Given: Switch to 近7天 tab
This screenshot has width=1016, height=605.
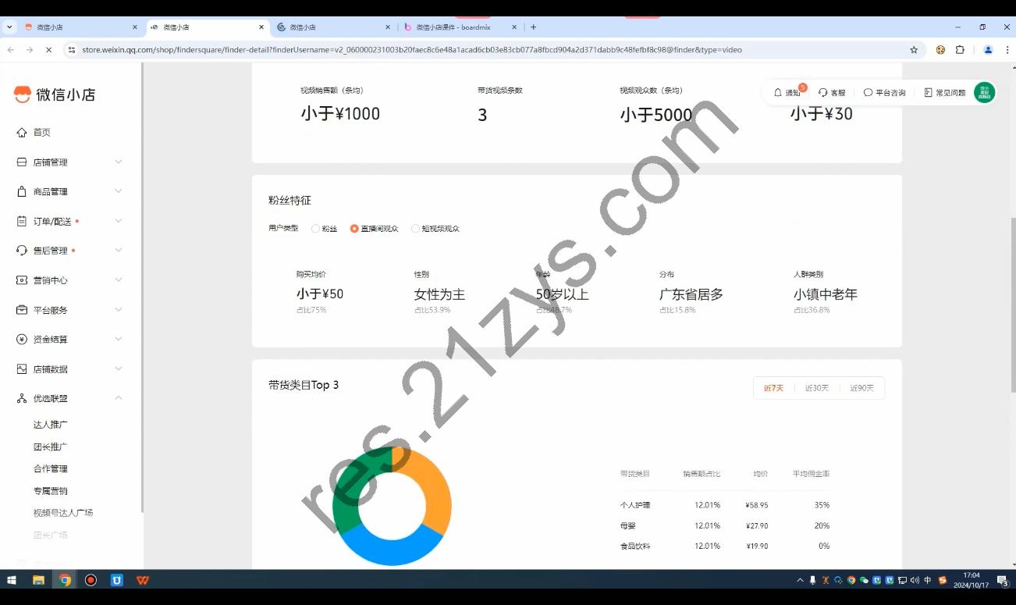Looking at the screenshot, I should (773, 388).
